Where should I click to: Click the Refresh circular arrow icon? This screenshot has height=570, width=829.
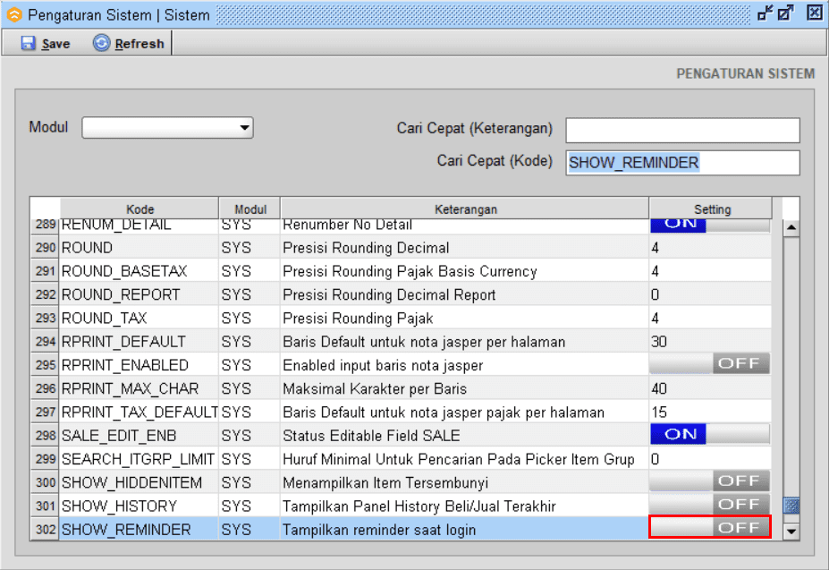[x=102, y=43]
